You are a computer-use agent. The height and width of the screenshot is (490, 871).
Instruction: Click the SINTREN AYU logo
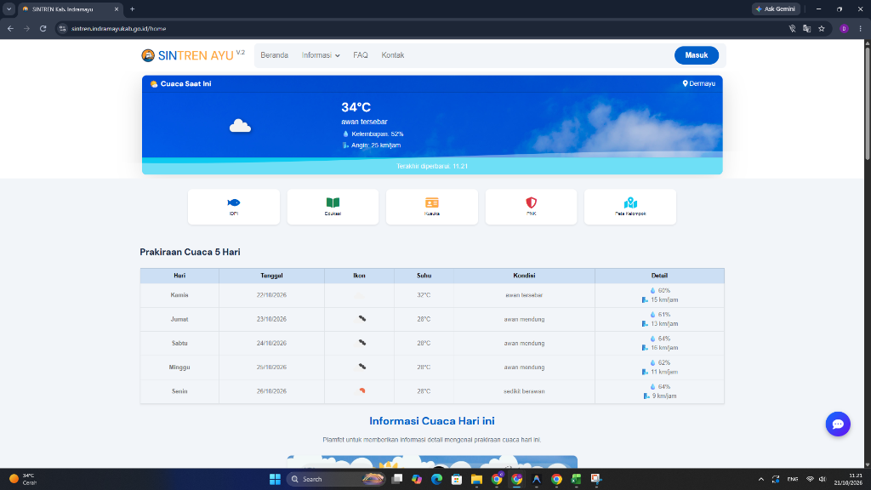[193, 55]
